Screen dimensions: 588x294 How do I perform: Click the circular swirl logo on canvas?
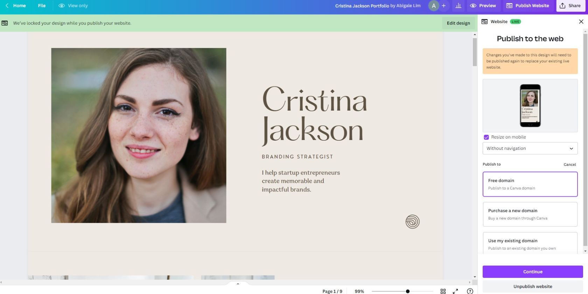[412, 222]
